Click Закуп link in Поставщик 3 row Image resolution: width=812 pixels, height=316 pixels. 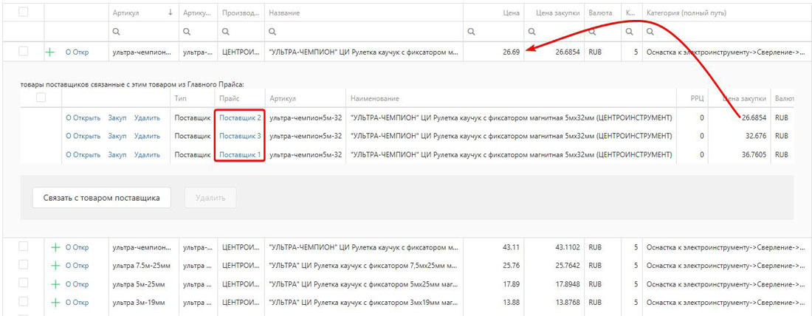tap(117, 136)
